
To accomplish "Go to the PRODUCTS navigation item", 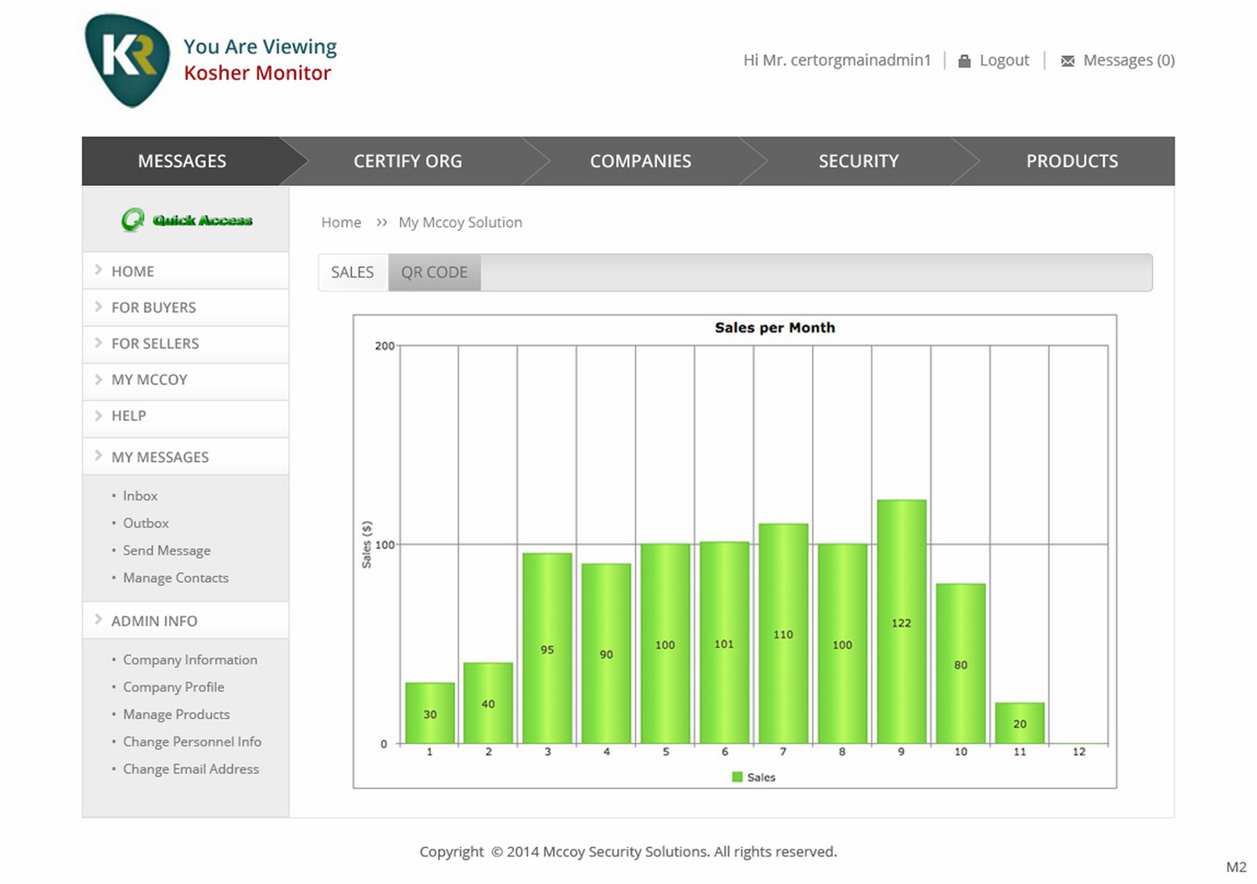I will pos(1072,161).
